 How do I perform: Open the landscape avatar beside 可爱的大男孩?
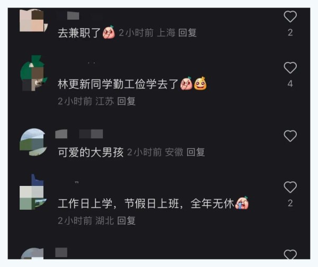tap(33, 142)
